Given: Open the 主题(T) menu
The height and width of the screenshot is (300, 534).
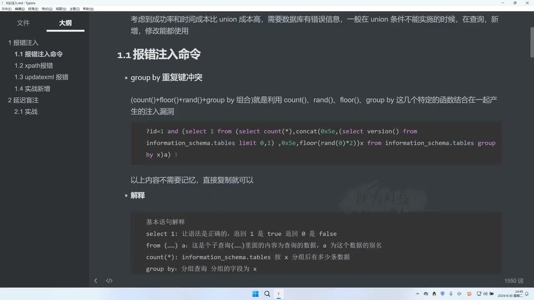Looking at the screenshot, I should click(75, 9).
